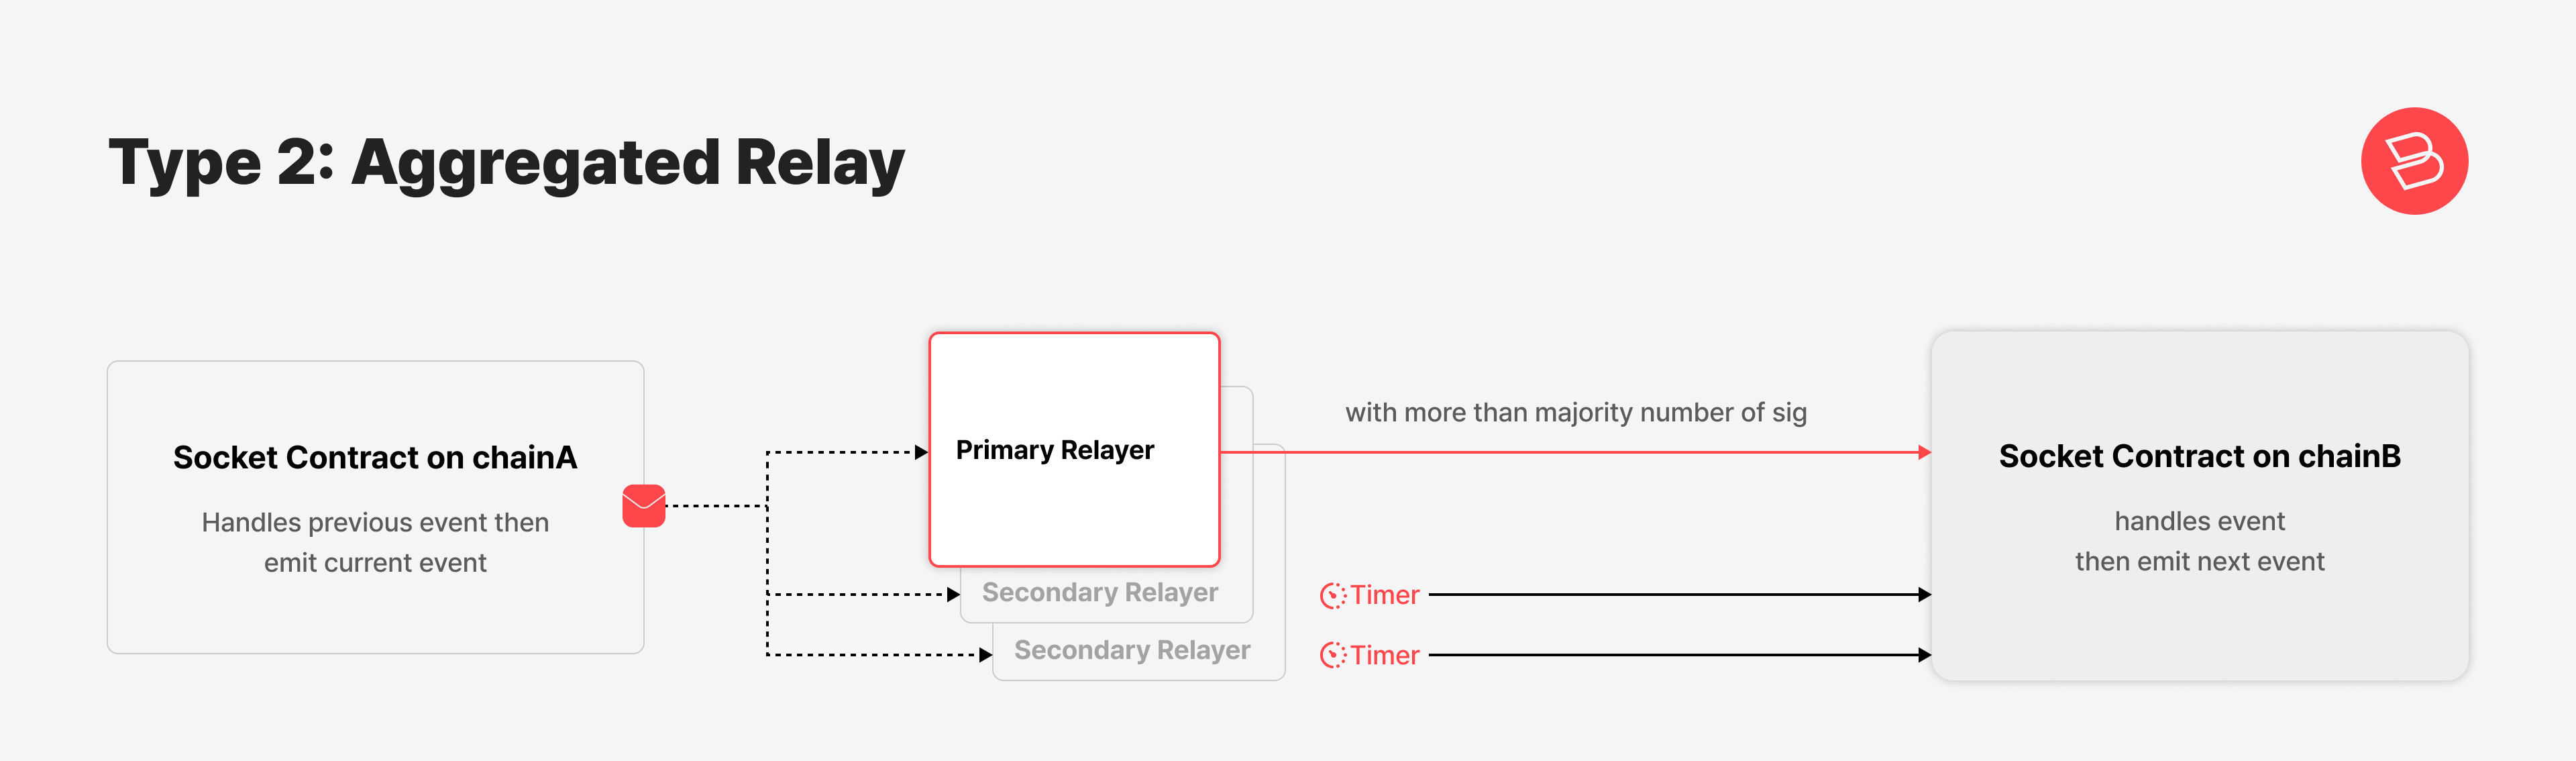This screenshot has width=2576, height=761.
Task: Click the lower Timer's black arrowhead at chainB
Action: click(x=1924, y=655)
